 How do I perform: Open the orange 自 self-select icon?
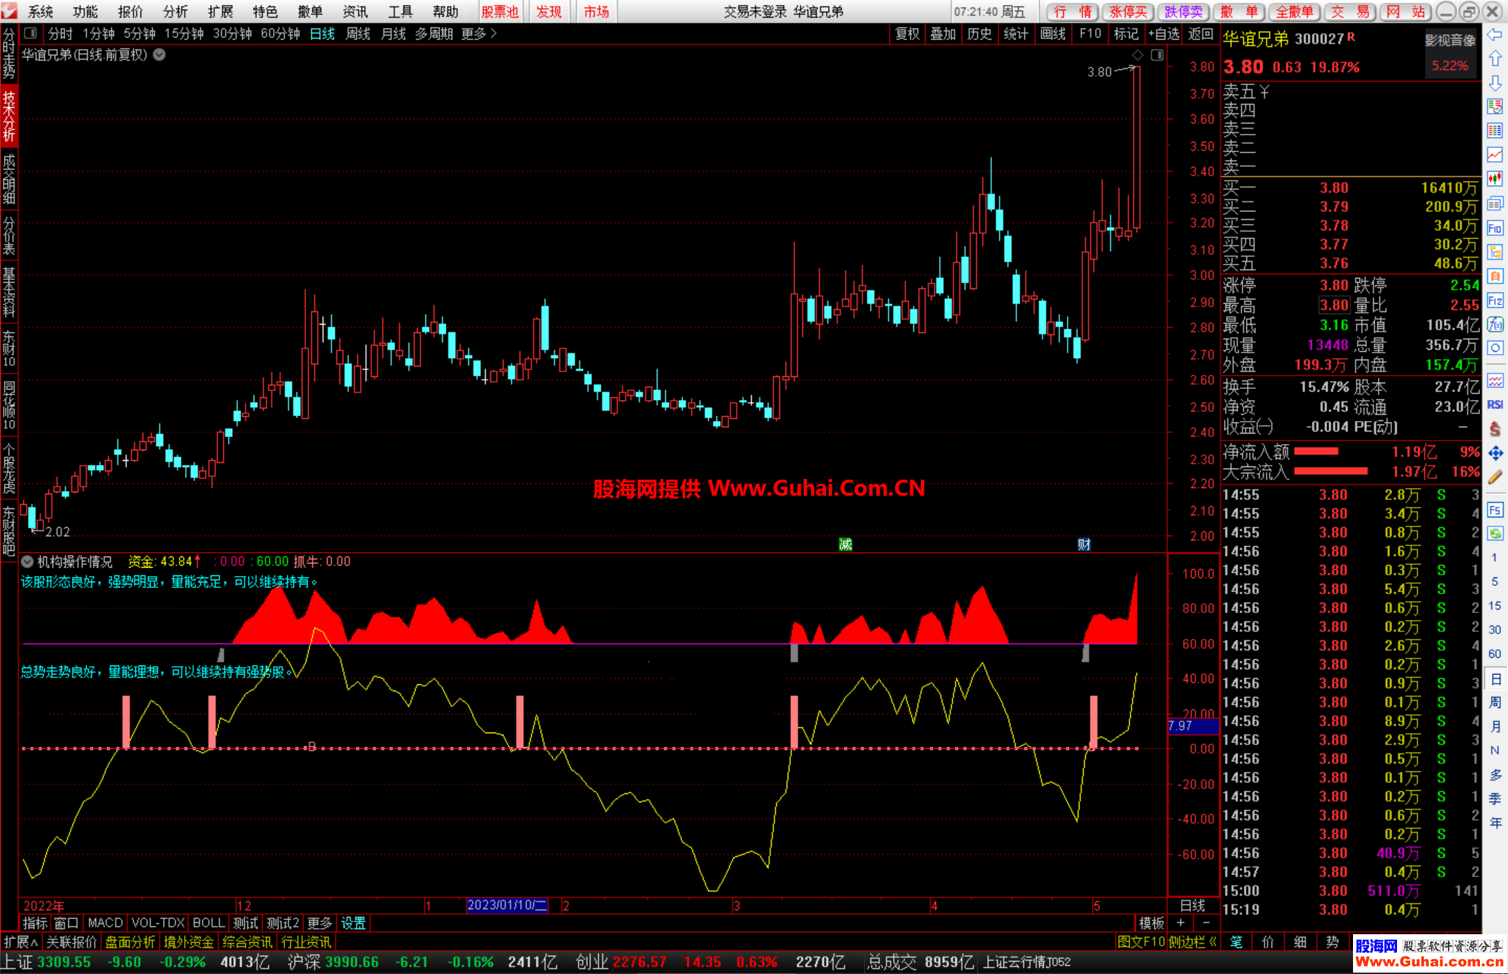[x=1495, y=276]
